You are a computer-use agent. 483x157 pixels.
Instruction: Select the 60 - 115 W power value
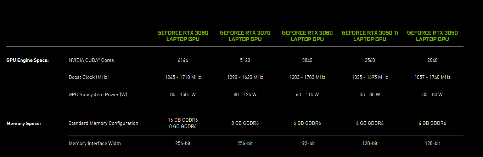point(307,94)
